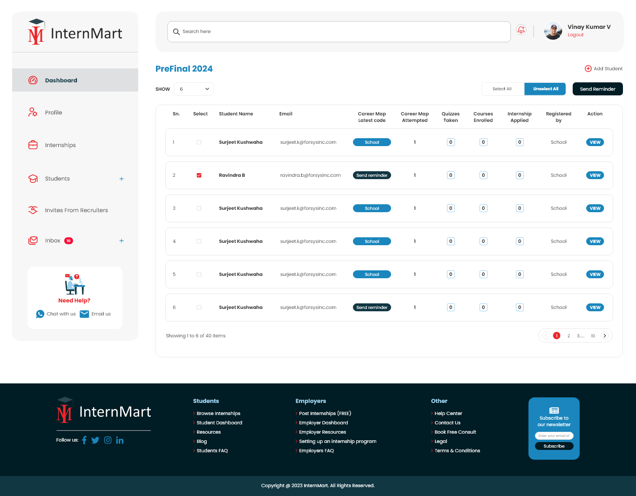636x496 pixels.
Task: Click inside the newsletter email field
Action: [x=554, y=436]
